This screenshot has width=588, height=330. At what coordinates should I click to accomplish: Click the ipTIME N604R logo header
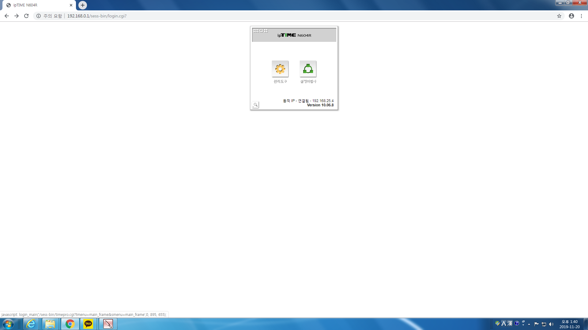pos(294,35)
